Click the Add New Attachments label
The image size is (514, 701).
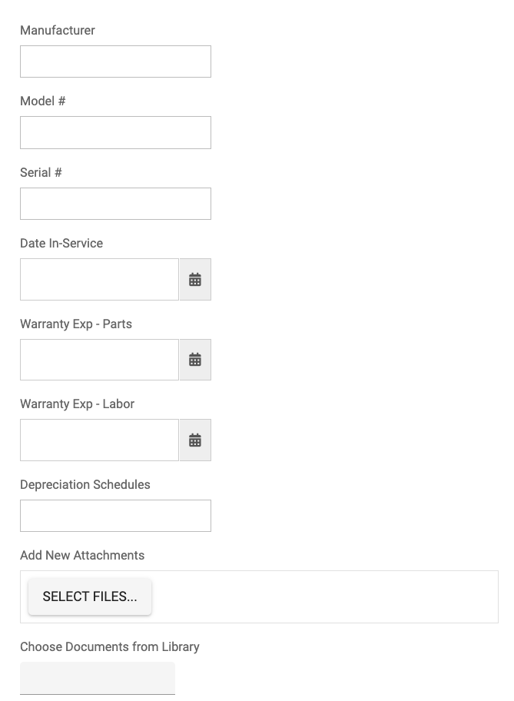coord(82,556)
